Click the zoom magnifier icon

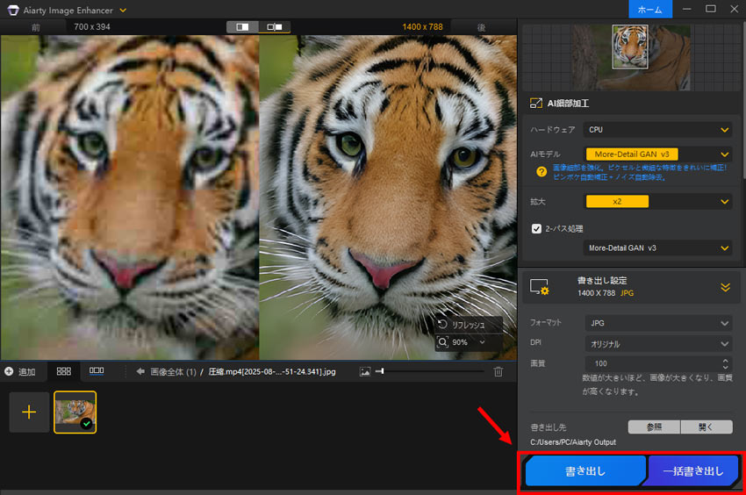(443, 342)
